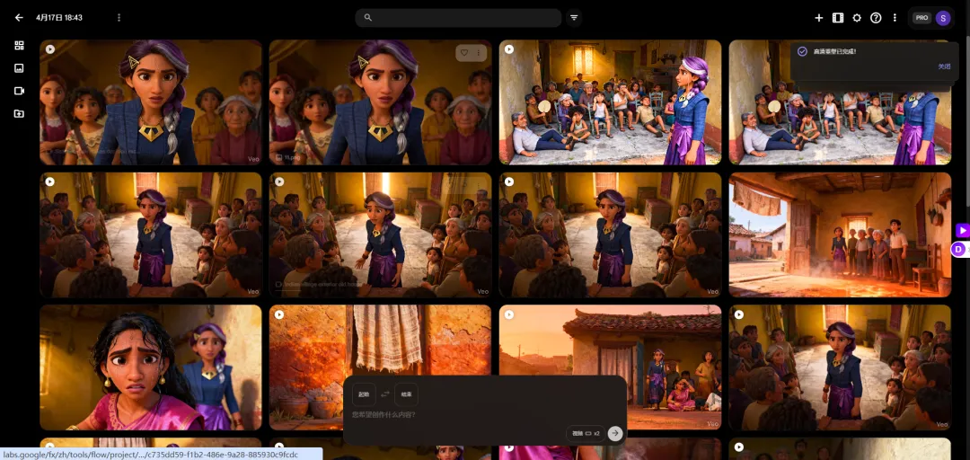This screenshot has height=460, width=970.
Task: Focus the top search bar
Action: 458,17
